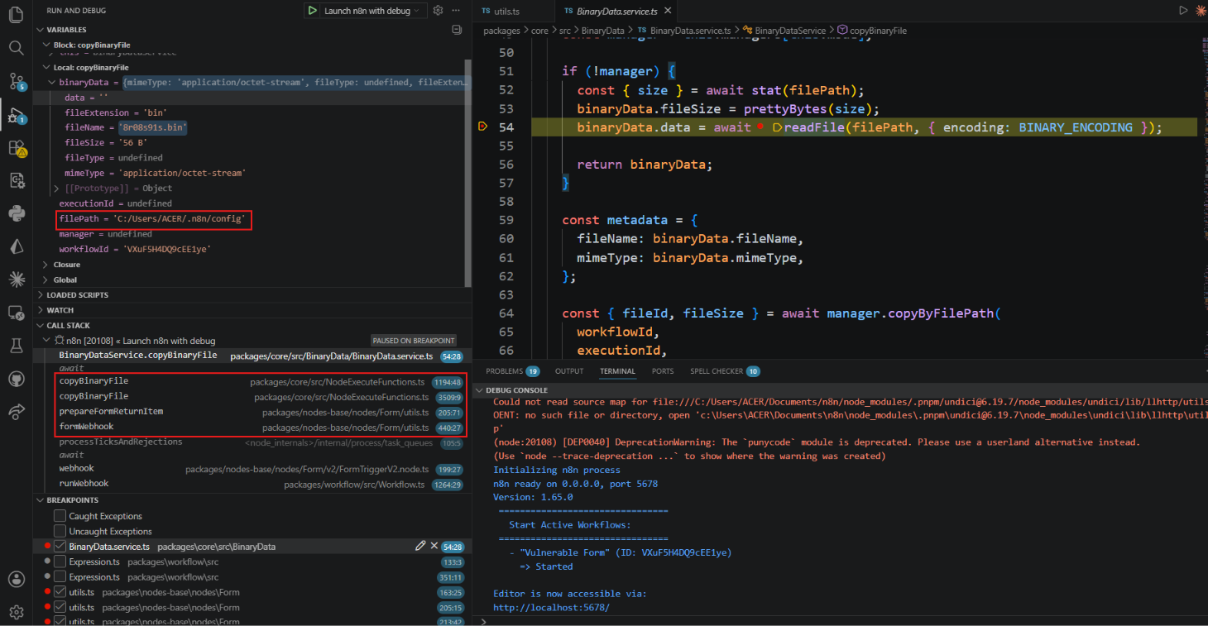Disable the utils.ts 205:15 breakpoint checkbox

tap(60, 607)
